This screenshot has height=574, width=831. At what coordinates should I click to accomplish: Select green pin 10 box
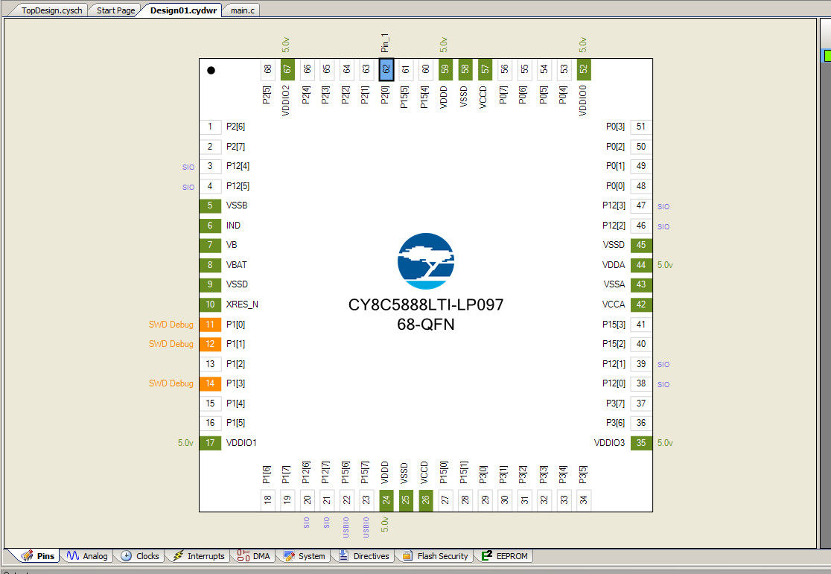pos(210,304)
